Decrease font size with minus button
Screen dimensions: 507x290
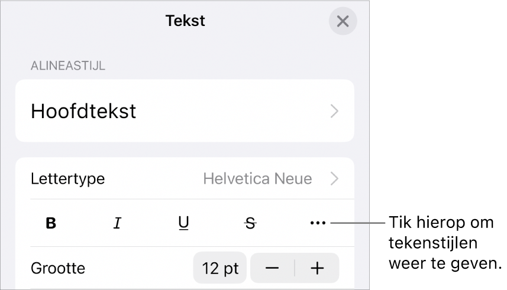pos(272,268)
